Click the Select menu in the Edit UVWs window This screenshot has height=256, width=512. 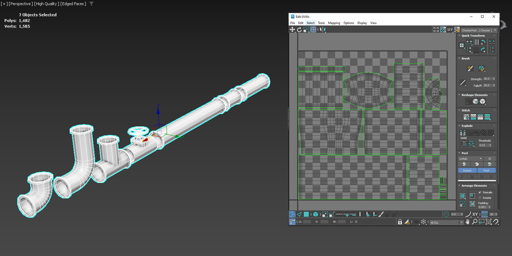point(311,23)
